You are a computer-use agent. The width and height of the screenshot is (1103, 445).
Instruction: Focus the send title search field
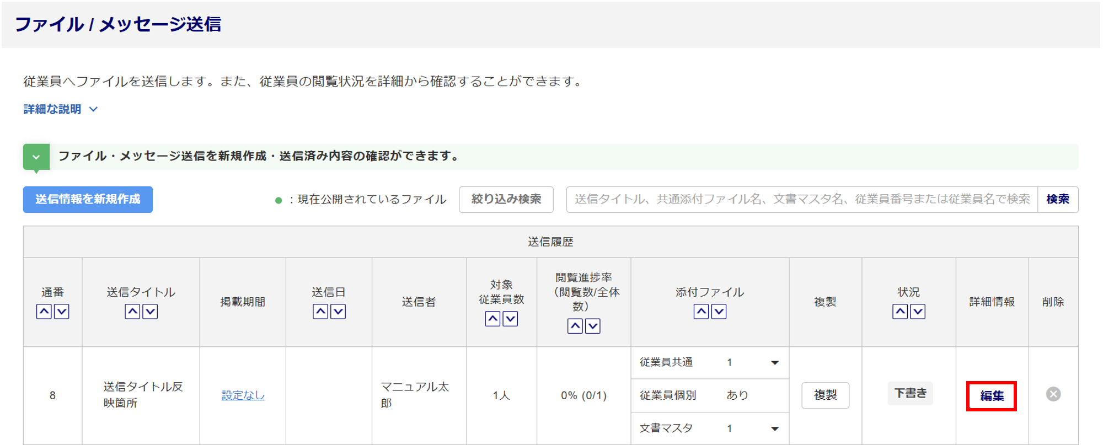tap(802, 200)
